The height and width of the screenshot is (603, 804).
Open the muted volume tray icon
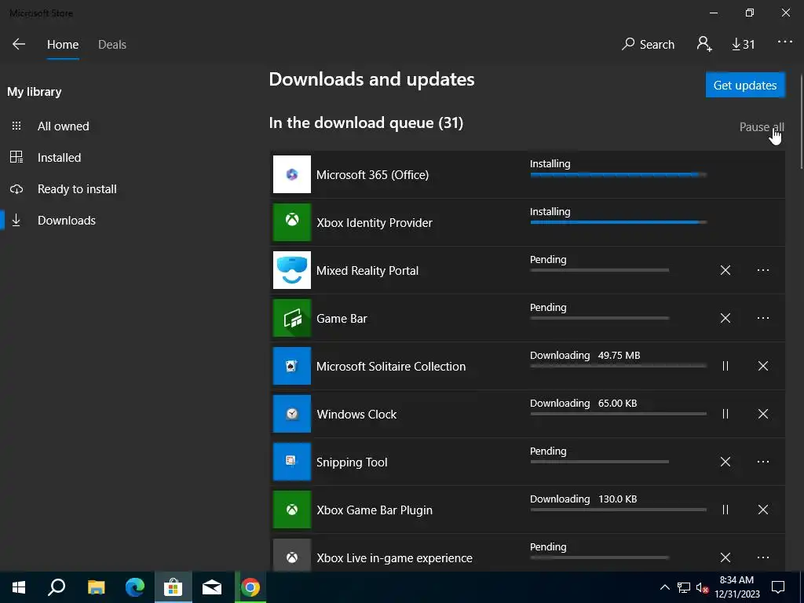click(x=702, y=587)
